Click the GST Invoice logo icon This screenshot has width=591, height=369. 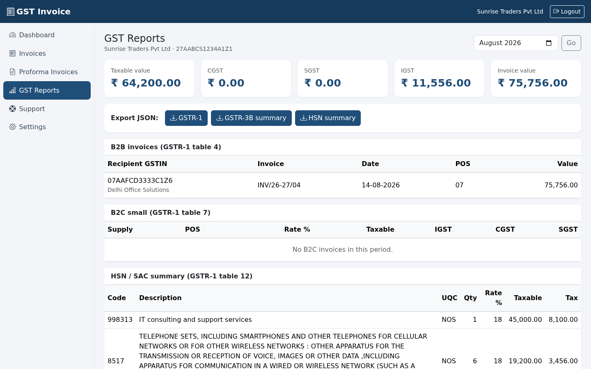pos(11,11)
